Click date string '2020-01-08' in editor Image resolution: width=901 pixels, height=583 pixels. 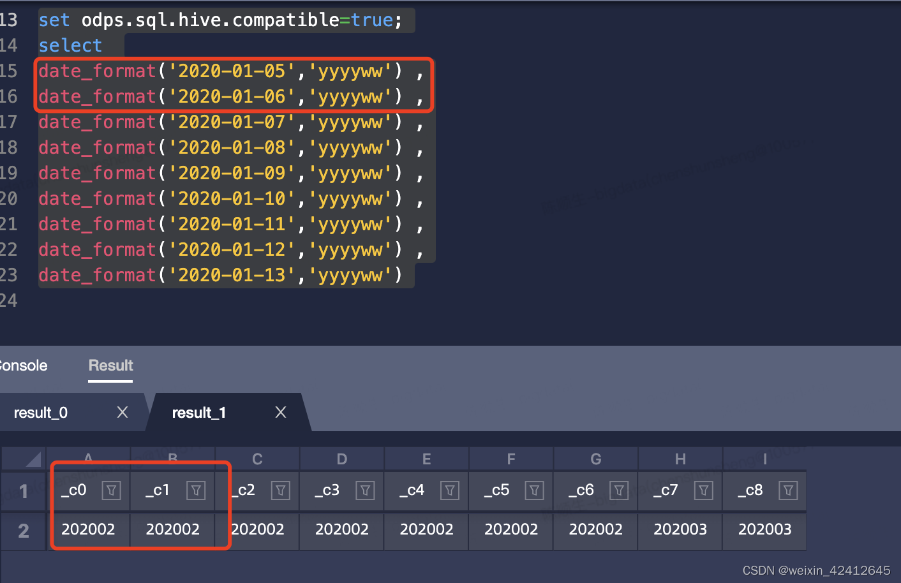point(232,148)
